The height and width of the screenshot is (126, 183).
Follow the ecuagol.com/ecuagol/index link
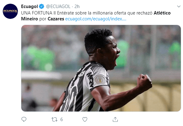(96, 19)
